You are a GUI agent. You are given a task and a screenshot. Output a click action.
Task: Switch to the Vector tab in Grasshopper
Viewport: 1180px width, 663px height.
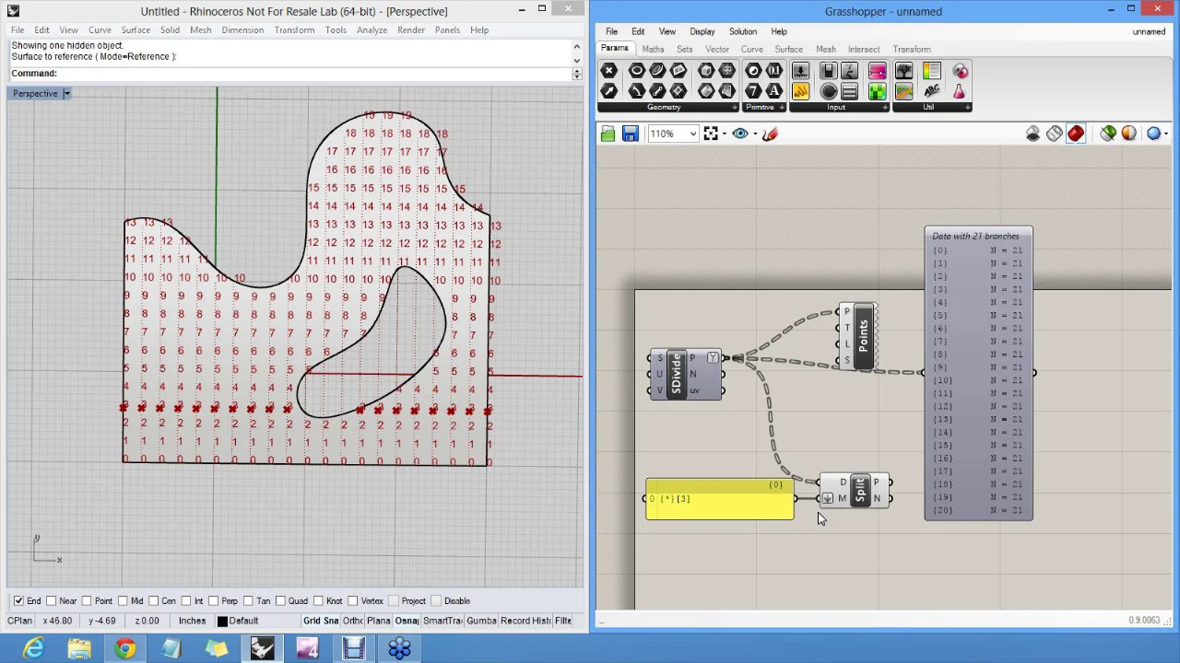pos(716,50)
